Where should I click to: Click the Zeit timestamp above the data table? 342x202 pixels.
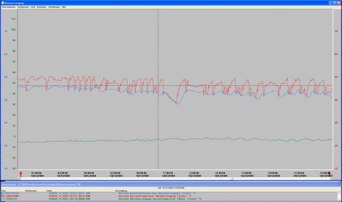click(x=171, y=188)
